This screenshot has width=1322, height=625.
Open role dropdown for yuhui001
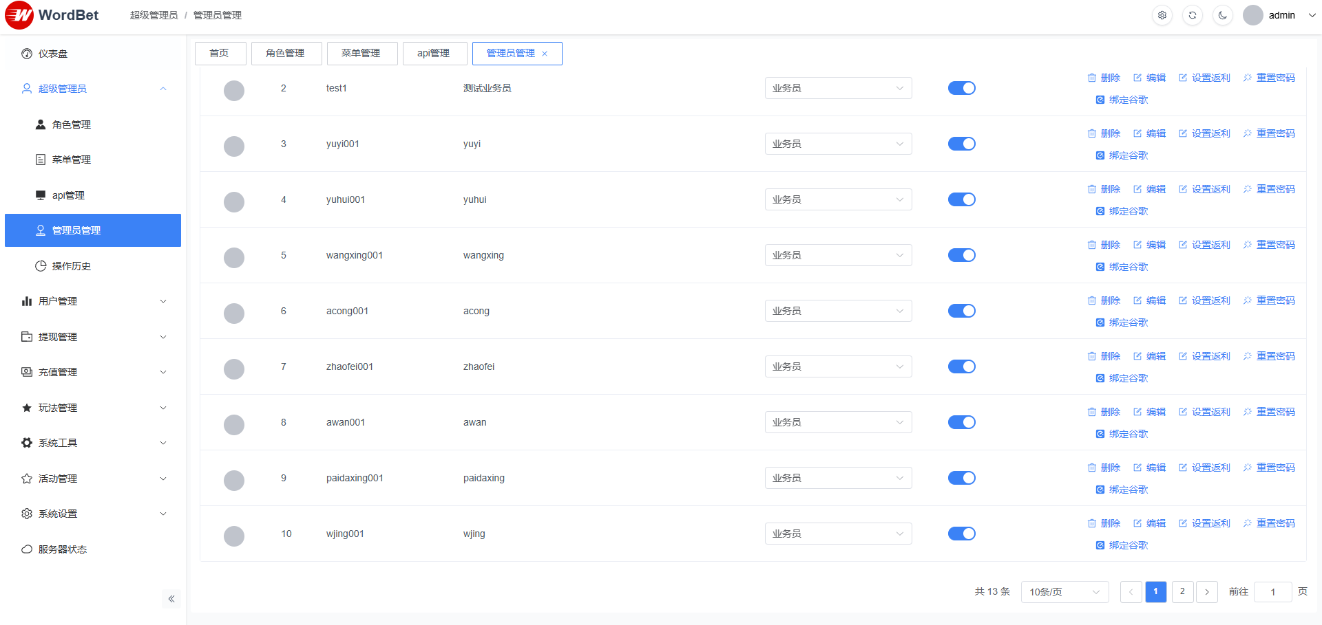coord(838,199)
